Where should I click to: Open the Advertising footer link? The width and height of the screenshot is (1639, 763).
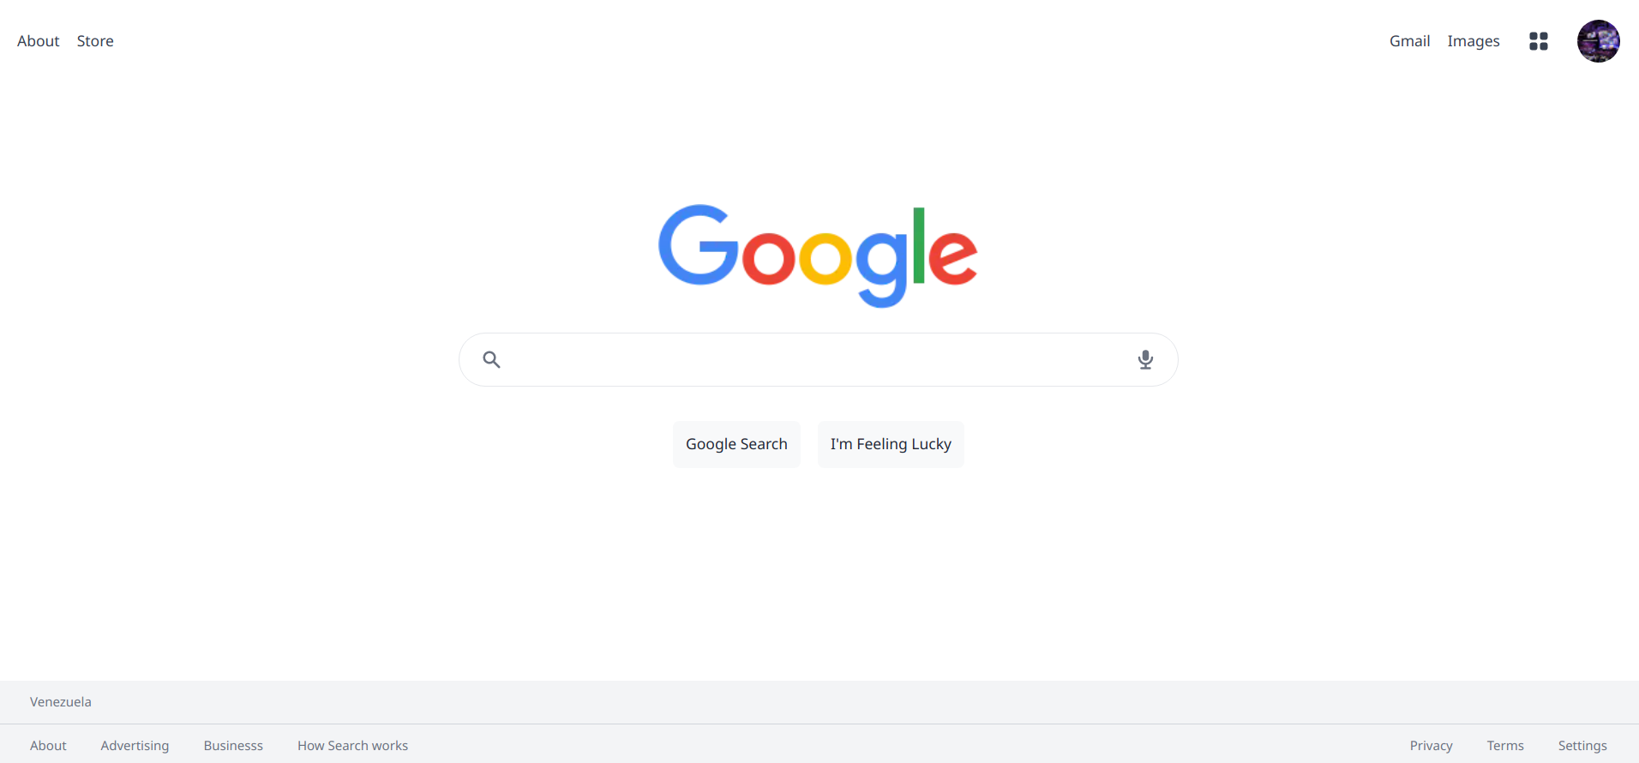pos(135,746)
